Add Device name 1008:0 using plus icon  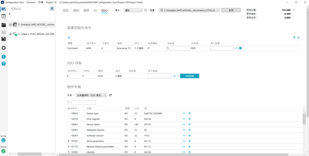(190, 125)
